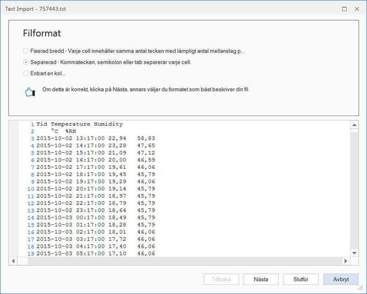Click preview row 2015-10-03 05:17:00
Image resolution: width=367 pixels, height=294 pixels.
pyautogui.click(x=95, y=254)
